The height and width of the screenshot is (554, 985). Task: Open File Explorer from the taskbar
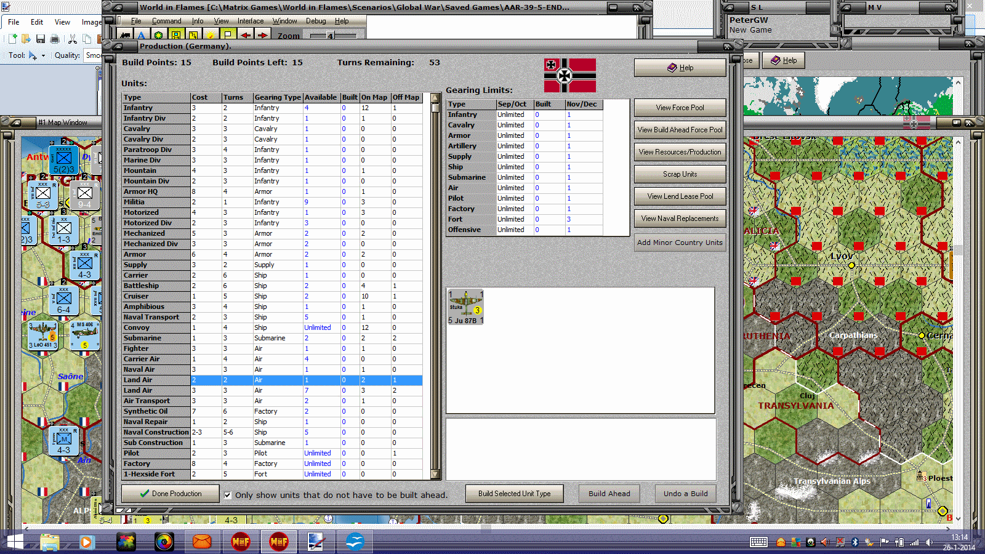50,542
